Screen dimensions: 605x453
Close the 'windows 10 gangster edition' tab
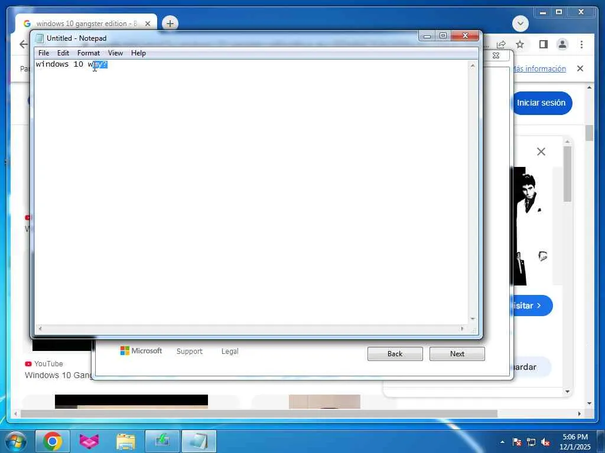click(147, 24)
